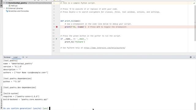Open the Bookmarks tool window side tab
This screenshot has width=196, height=110.
(x=1, y=104)
